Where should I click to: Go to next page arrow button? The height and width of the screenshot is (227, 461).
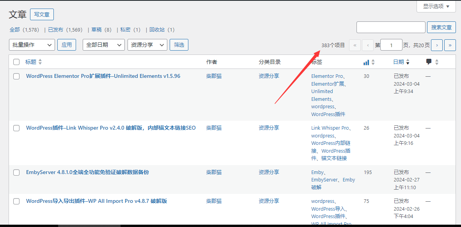coord(436,45)
